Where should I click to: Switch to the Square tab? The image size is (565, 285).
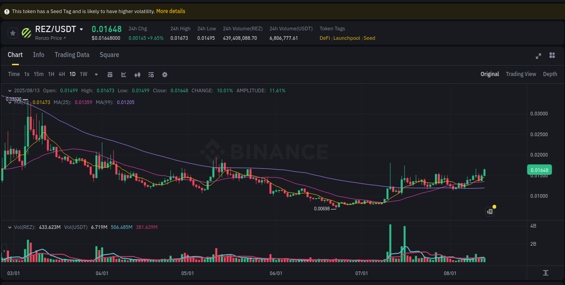(x=109, y=55)
